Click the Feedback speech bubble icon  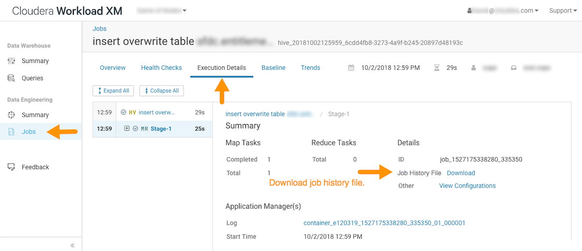[x=12, y=167]
